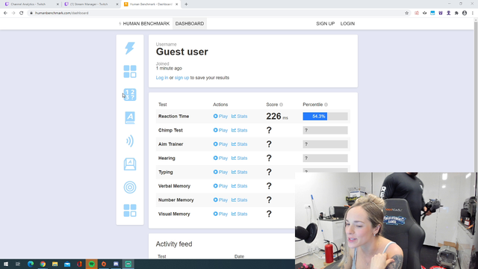Open the Verbal Memory book icon
The image size is (478, 269).
tap(130, 118)
